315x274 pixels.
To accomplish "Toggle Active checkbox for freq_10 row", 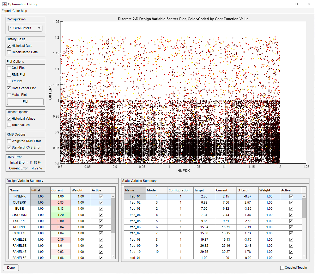I will point(291,252).
